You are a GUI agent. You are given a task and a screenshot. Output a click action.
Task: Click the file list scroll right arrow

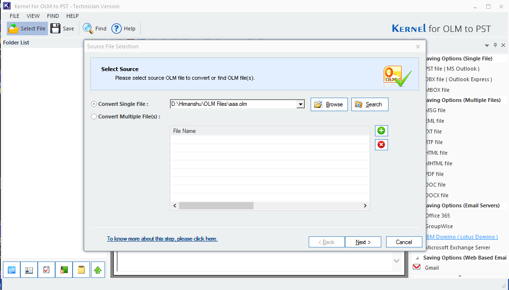[x=365, y=206]
